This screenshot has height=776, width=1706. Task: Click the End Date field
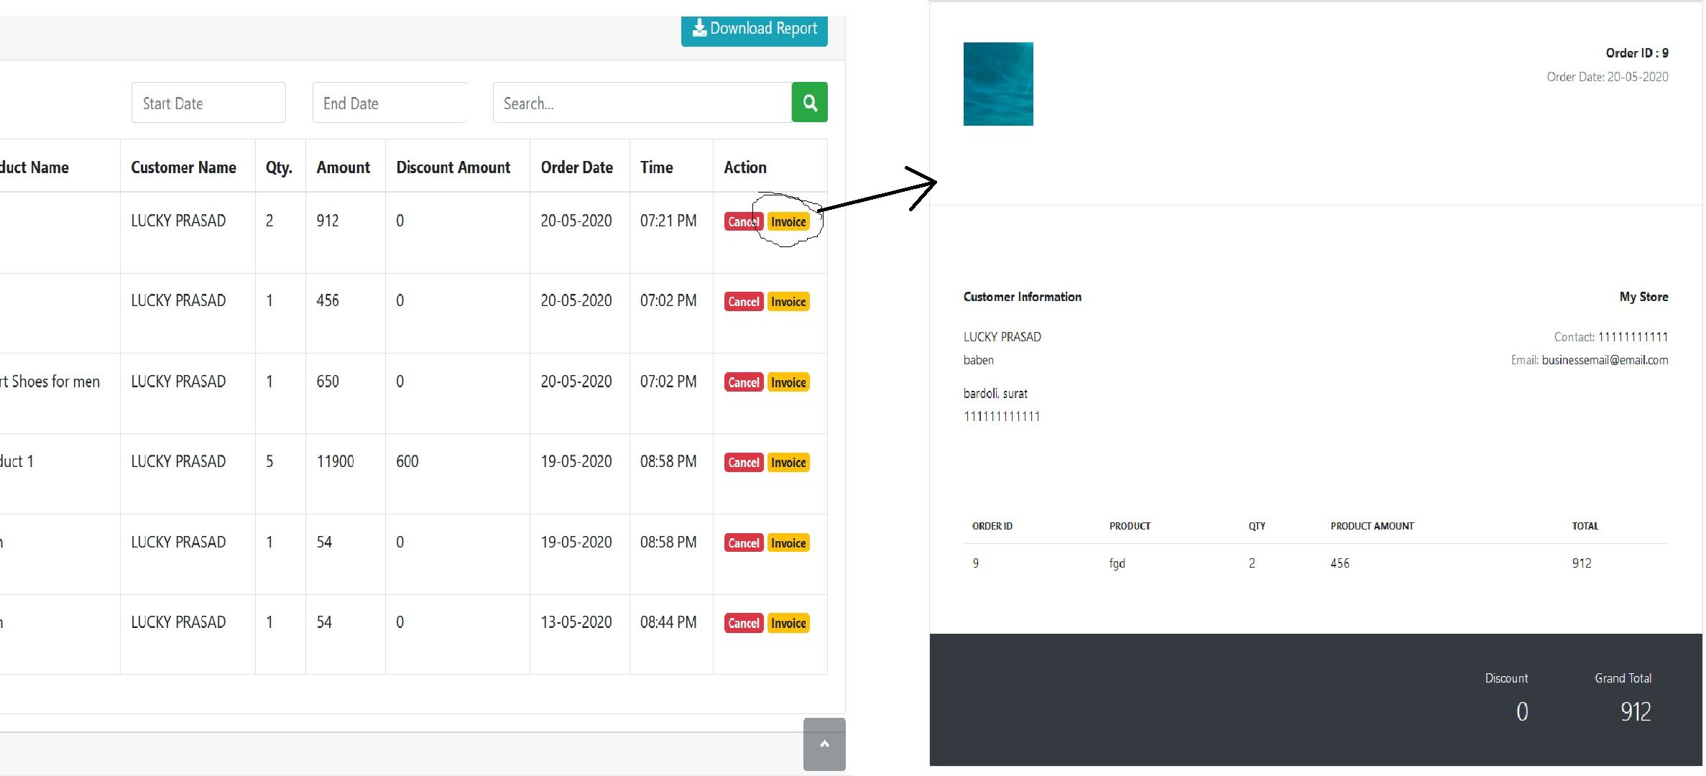(389, 103)
